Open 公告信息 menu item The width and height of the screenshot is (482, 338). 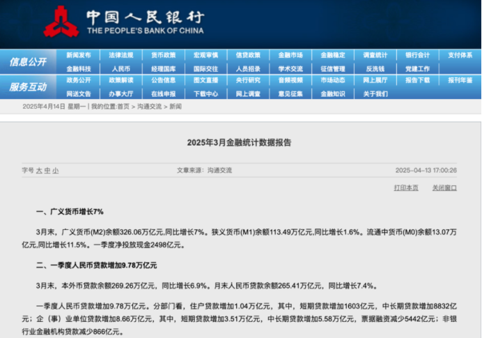coord(163,80)
